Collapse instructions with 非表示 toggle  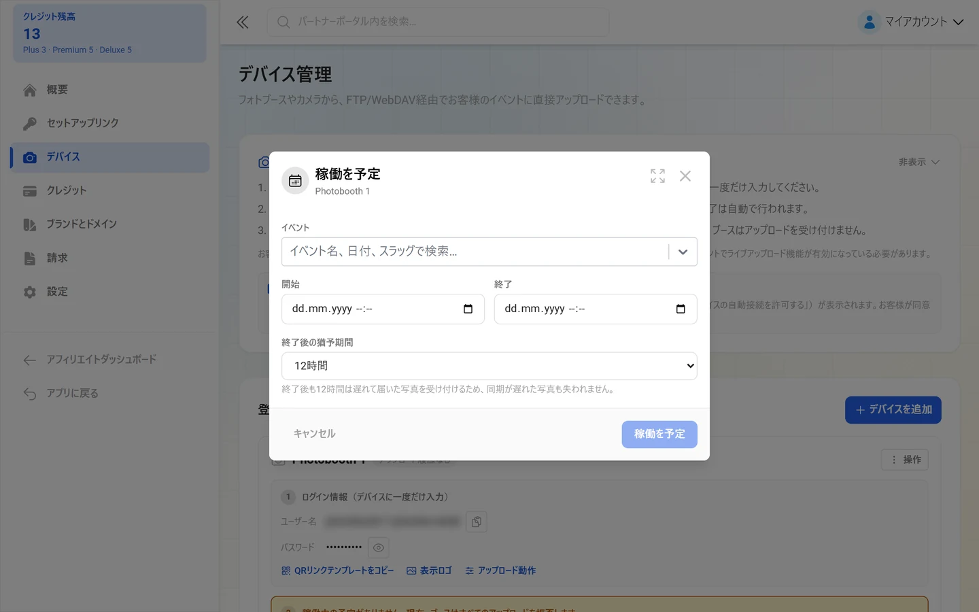(x=918, y=162)
